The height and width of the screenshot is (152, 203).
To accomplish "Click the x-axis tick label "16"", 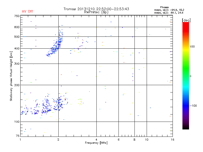I will [x=173, y=140].
